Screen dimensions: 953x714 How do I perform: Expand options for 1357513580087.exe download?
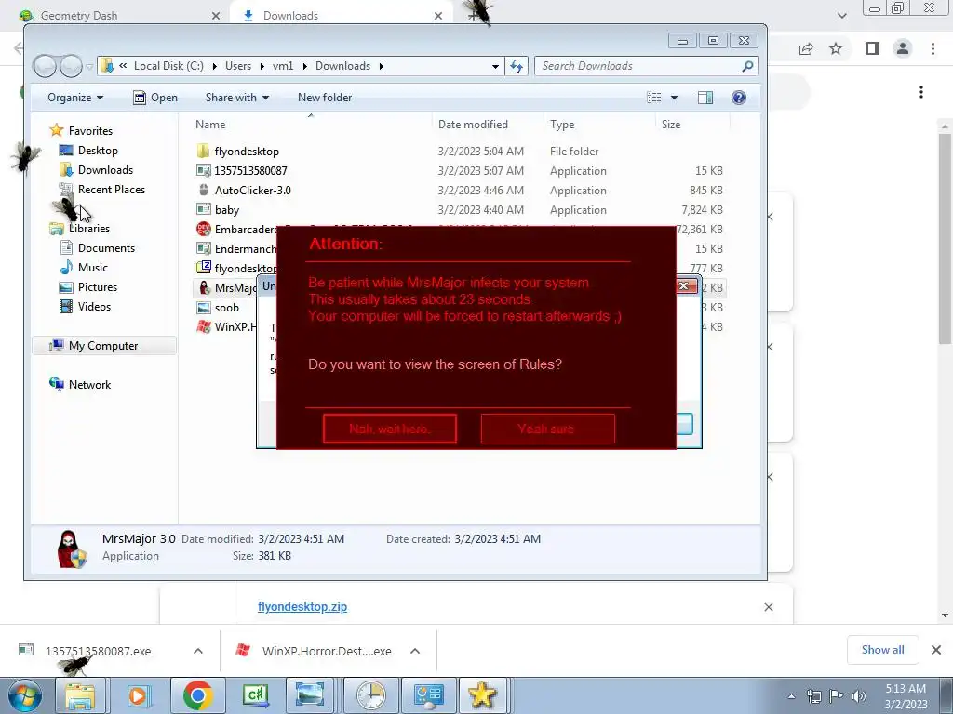198,651
